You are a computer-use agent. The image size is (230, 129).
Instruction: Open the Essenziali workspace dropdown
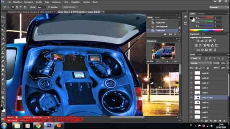218,7
